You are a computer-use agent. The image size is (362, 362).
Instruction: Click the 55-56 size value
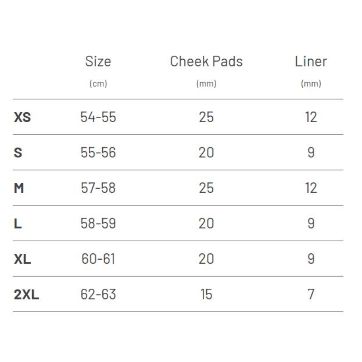point(98,152)
